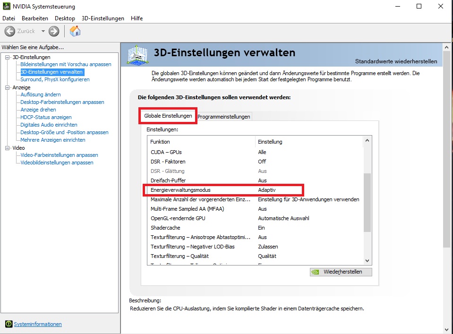This screenshot has width=453, height=334.
Task: Open Auflösung ändern in the task tree
Action: click(x=41, y=94)
